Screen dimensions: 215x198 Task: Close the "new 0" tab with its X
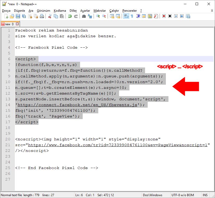click(x=17, y=24)
